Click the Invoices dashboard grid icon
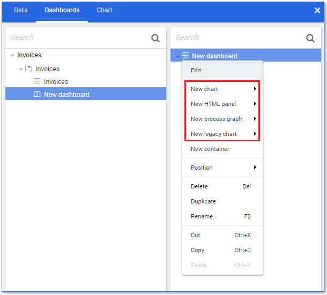The image size is (327, 295). coord(37,82)
